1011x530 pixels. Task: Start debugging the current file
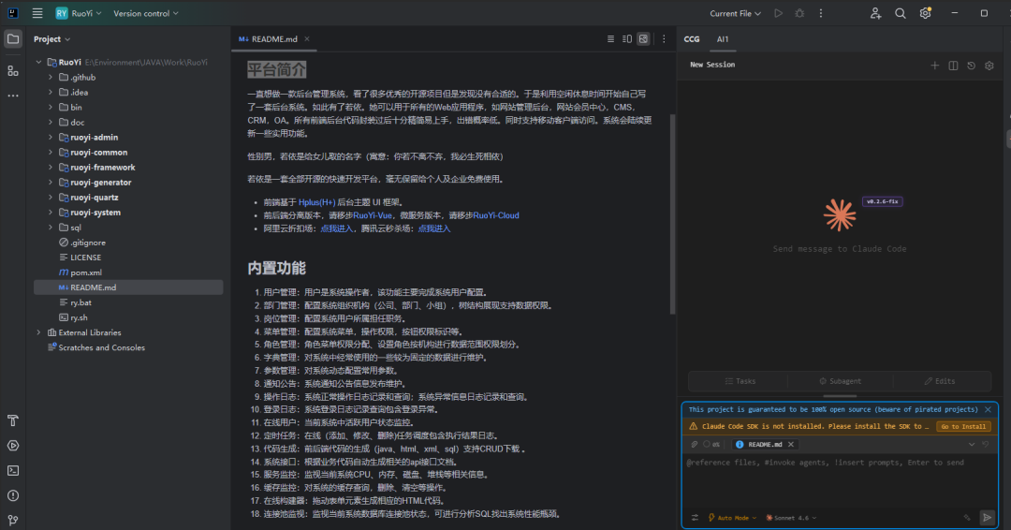[x=799, y=13]
